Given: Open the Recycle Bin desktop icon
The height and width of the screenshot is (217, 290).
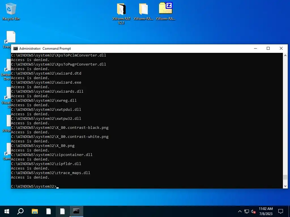Looking at the screenshot, I should [x=11, y=11].
